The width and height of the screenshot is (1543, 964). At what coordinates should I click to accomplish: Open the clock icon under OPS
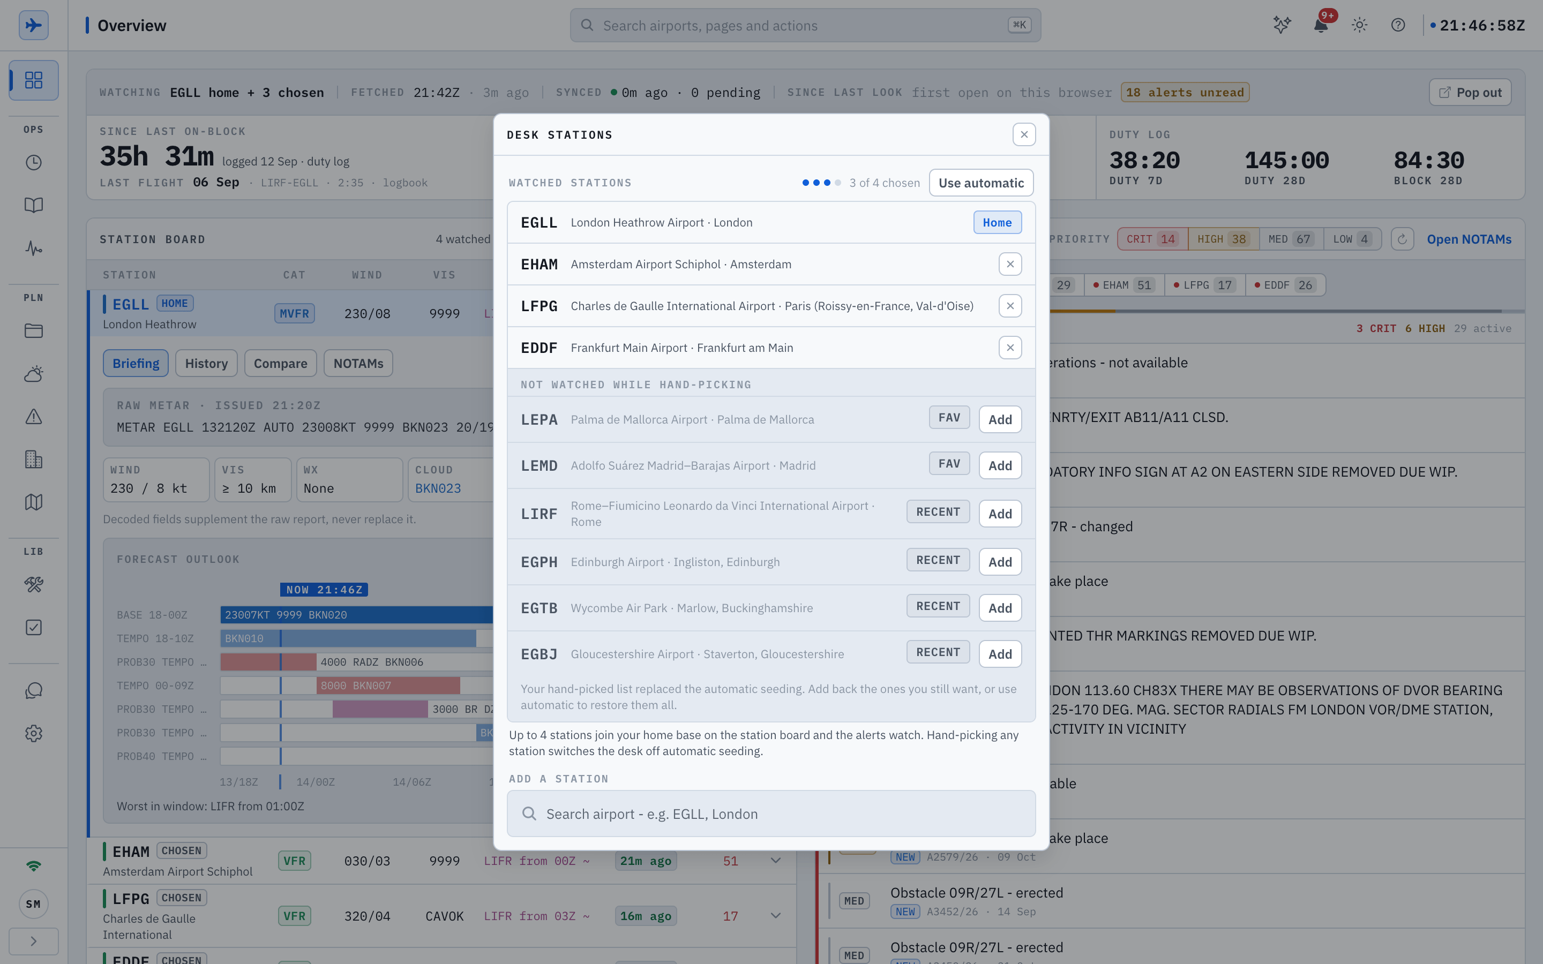tap(34, 163)
